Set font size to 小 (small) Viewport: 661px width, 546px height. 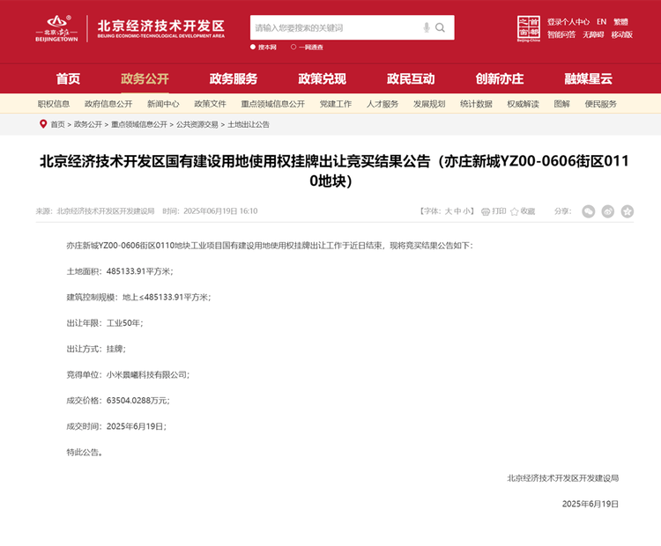point(467,211)
